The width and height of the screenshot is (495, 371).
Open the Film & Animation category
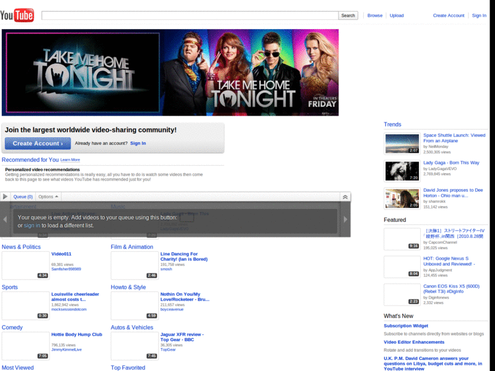pyautogui.click(x=132, y=247)
